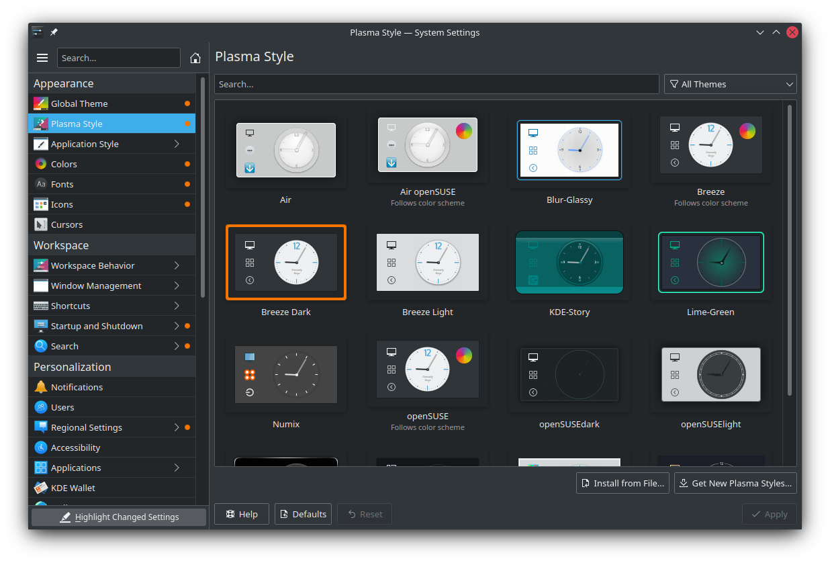The width and height of the screenshot is (830, 563).
Task: Open the All Themes filter dropdown
Action: [730, 83]
